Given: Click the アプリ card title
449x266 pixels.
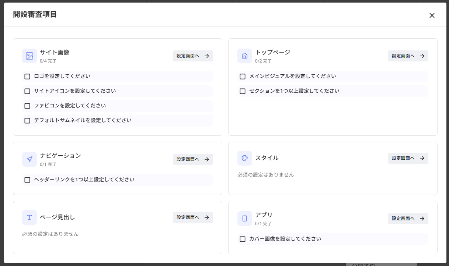Looking at the screenshot, I should (x=264, y=215).
